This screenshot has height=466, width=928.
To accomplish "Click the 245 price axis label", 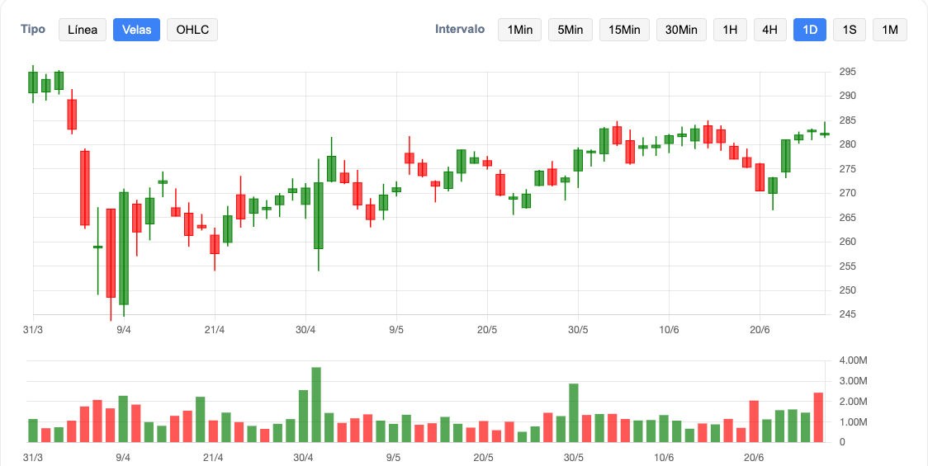I will pyautogui.click(x=848, y=314).
